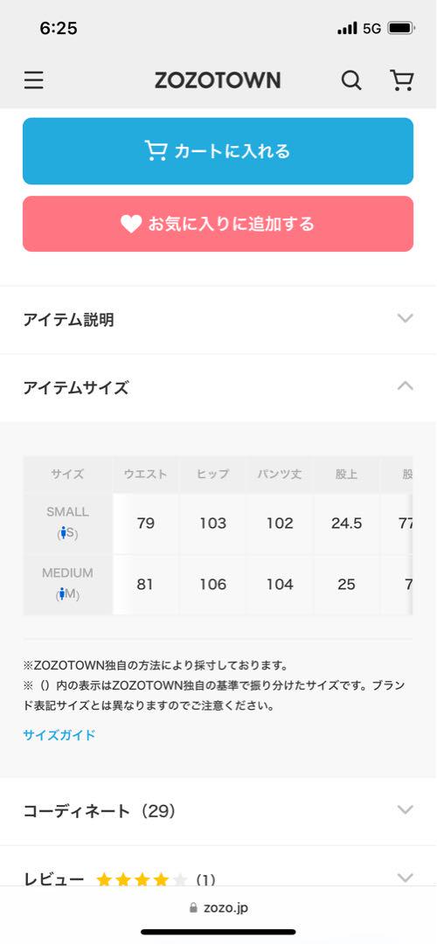Click the review star rating
This screenshot has width=437, height=944.
point(142,880)
